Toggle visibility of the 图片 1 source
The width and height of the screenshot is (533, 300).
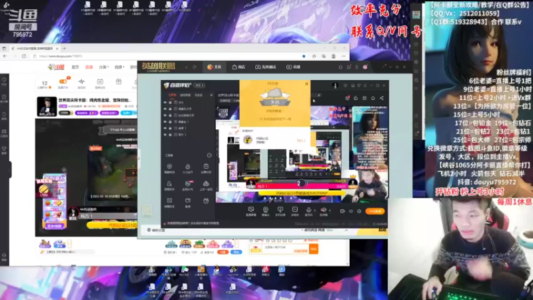[x=165, y=135]
